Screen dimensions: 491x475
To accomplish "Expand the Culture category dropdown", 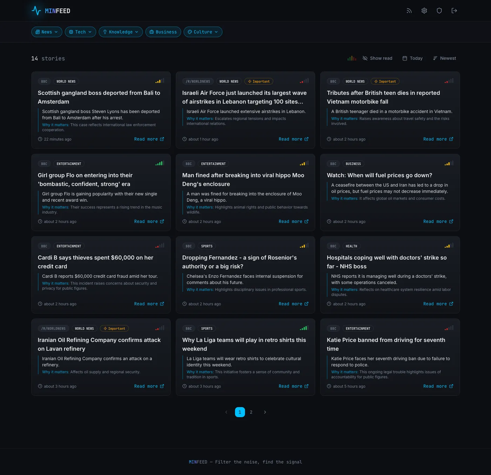I will pyautogui.click(x=203, y=32).
